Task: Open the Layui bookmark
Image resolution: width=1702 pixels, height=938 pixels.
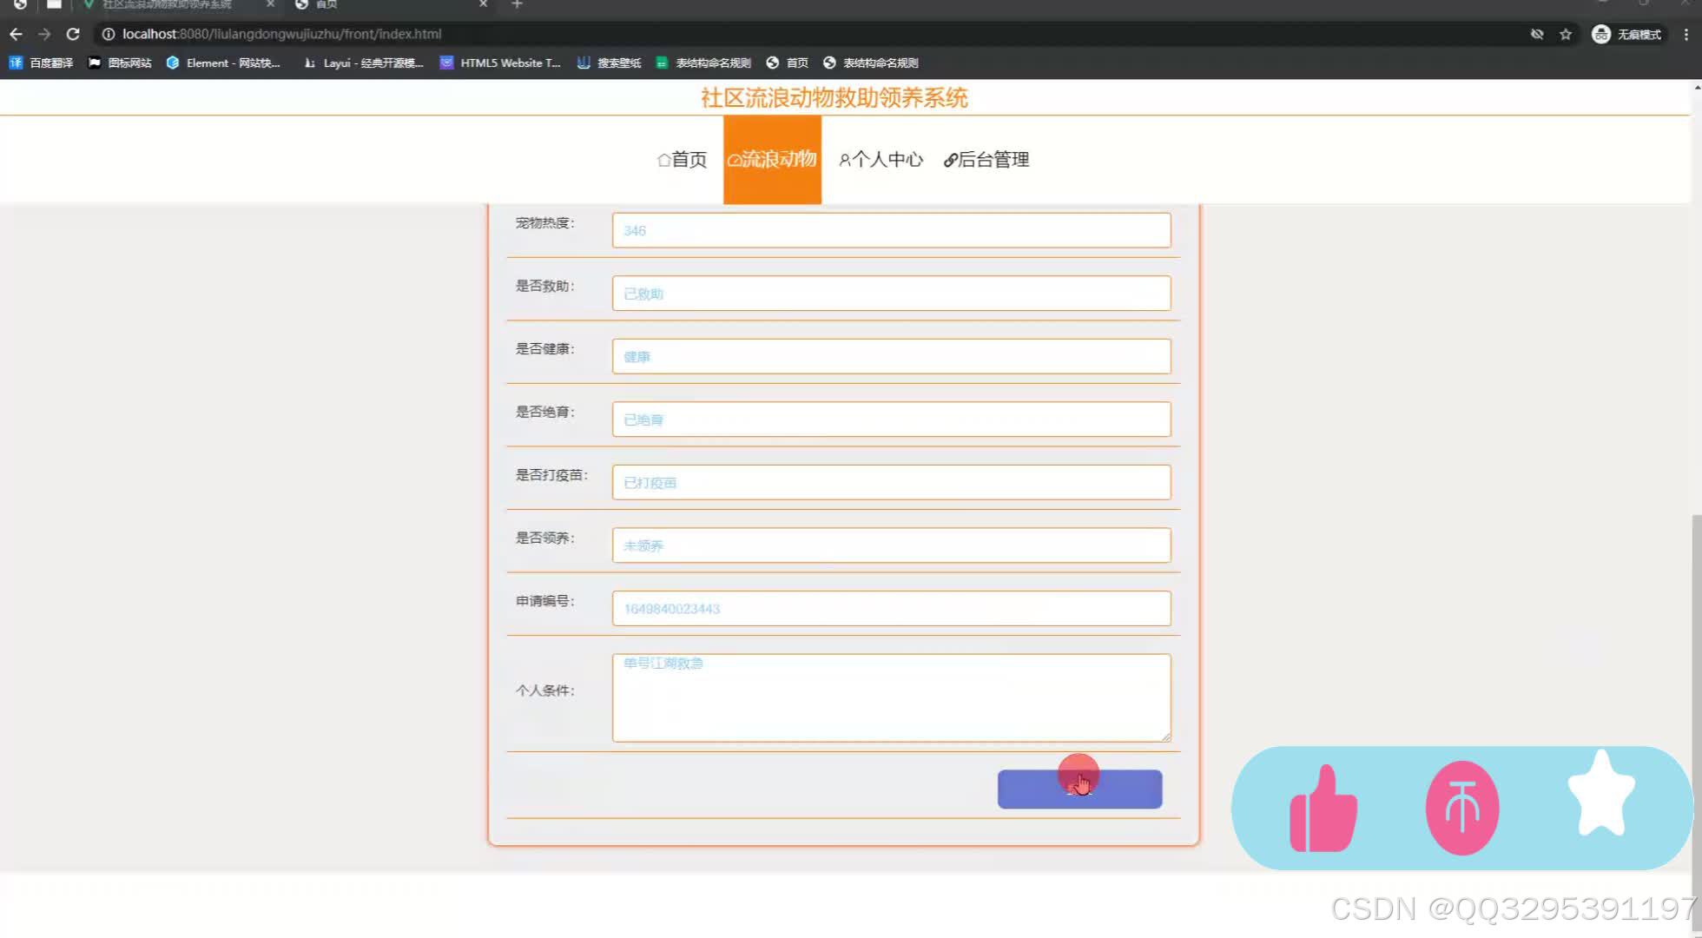Action: [363, 63]
